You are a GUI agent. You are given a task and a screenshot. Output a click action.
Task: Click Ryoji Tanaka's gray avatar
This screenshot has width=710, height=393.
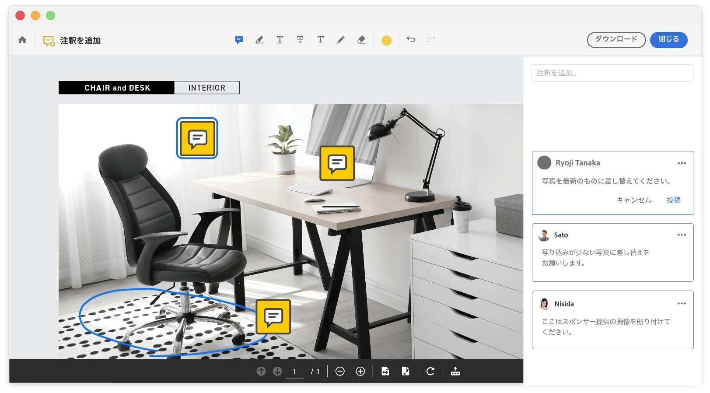click(x=544, y=163)
